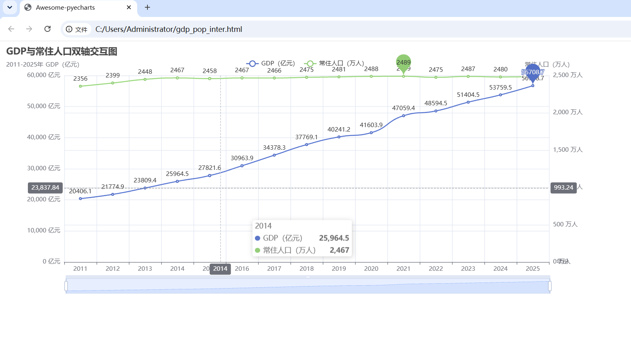Screen dimensions: 631x343
Task: Click the tooltip GDP value 25,964.5
Action: (x=334, y=238)
